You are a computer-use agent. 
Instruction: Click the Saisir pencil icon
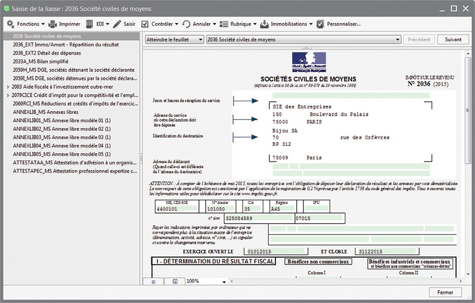click(117, 24)
